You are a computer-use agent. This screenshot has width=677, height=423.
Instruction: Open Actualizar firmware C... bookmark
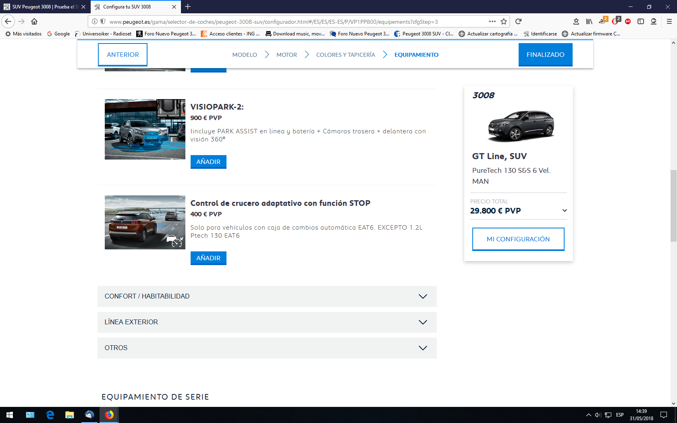(591, 34)
